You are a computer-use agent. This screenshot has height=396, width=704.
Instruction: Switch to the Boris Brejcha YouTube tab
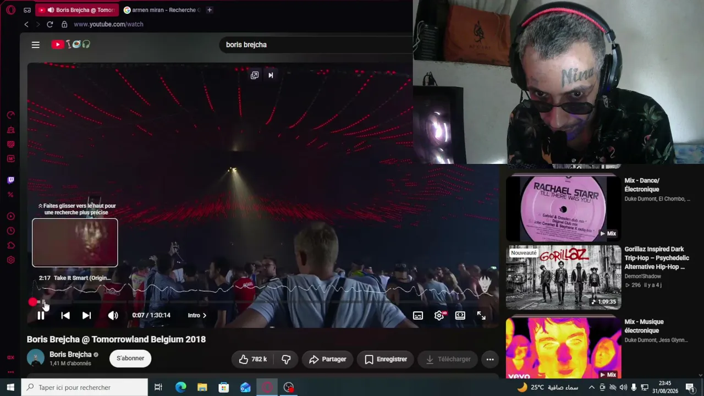[76, 10]
